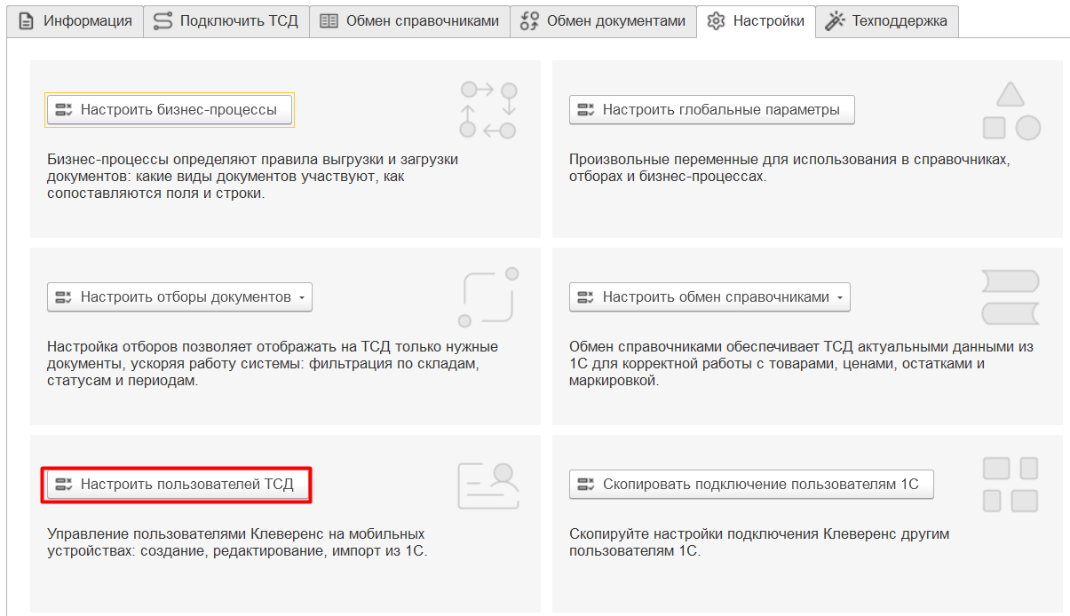This screenshot has width=1070, height=616.
Task: Click the four squares copy illustration
Action: [1011, 485]
